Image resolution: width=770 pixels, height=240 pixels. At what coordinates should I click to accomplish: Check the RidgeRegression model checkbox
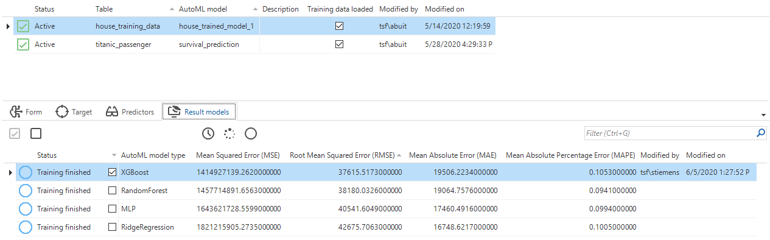coord(112,227)
